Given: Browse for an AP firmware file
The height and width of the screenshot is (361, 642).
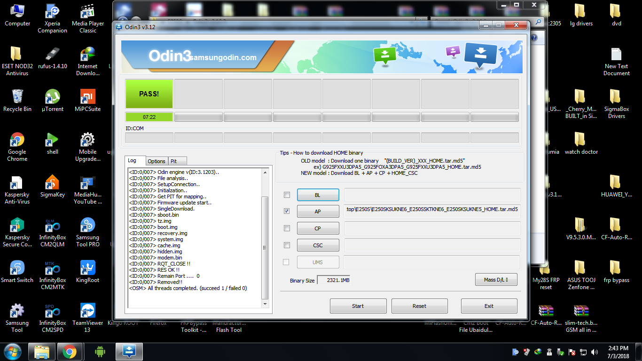Looking at the screenshot, I should coord(318,212).
